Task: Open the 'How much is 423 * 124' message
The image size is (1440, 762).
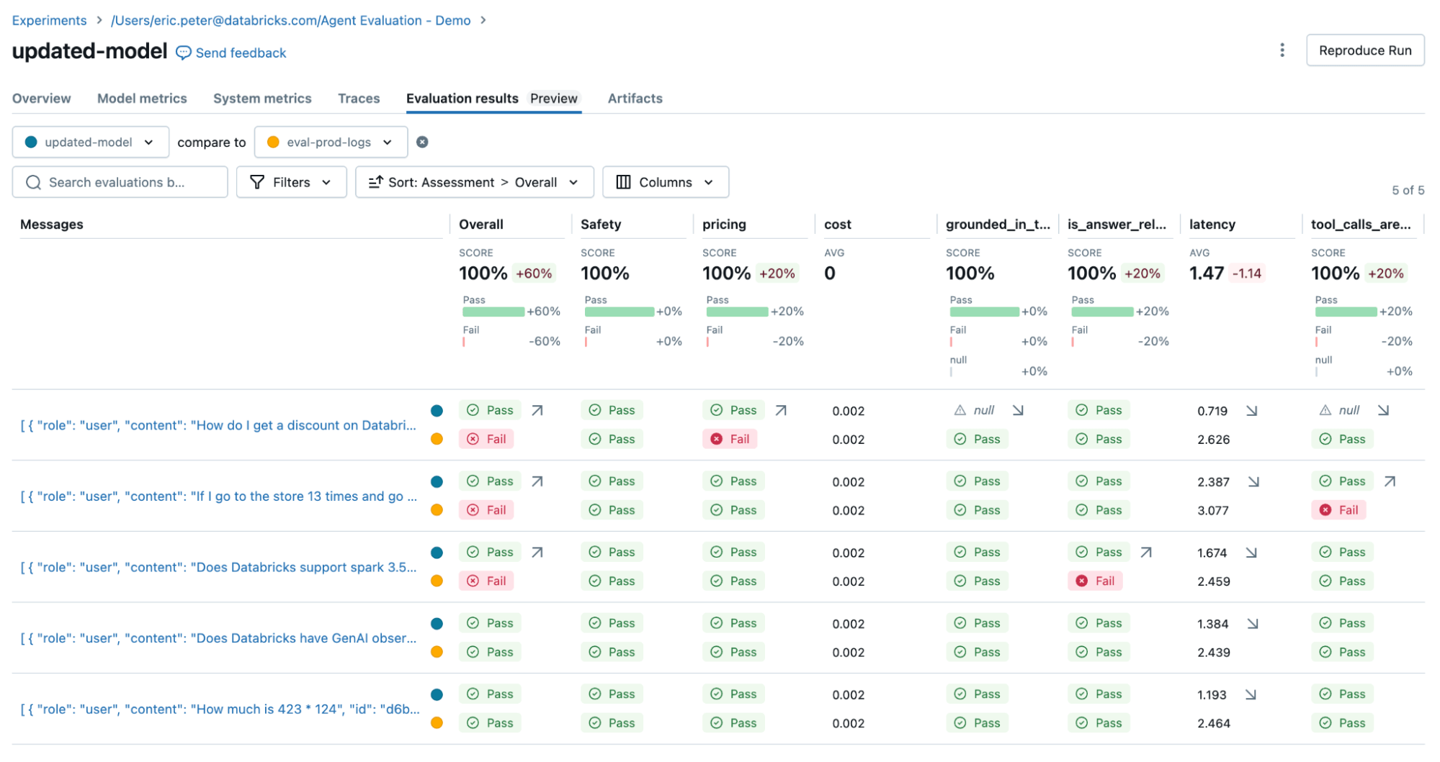Action: coord(220,709)
